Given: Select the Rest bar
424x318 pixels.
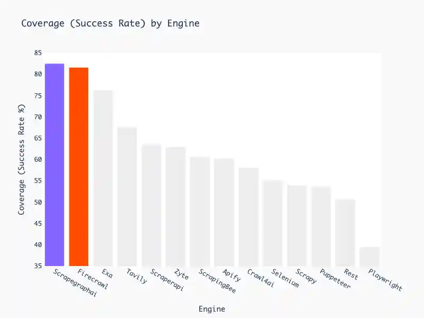Looking at the screenshot, I should [345, 232].
